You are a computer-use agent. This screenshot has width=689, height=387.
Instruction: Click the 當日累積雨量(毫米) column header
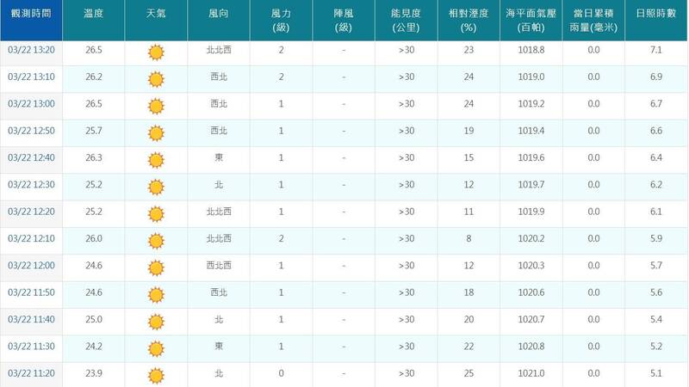tap(593, 20)
